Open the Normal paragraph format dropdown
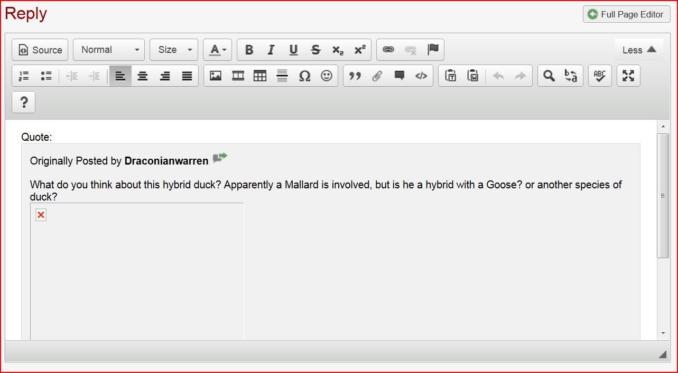Image resolution: width=678 pixels, height=373 pixels. (109, 50)
